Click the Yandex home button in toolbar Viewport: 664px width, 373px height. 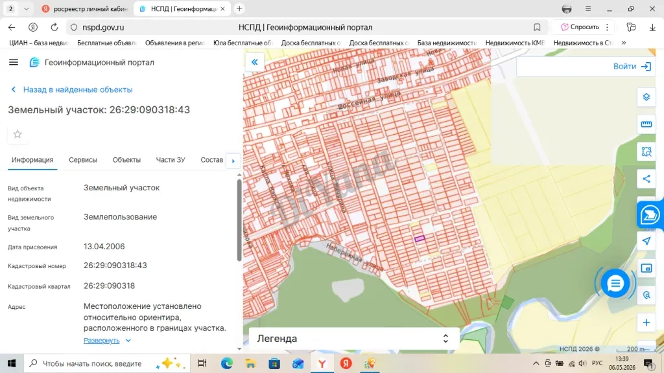click(32, 27)
